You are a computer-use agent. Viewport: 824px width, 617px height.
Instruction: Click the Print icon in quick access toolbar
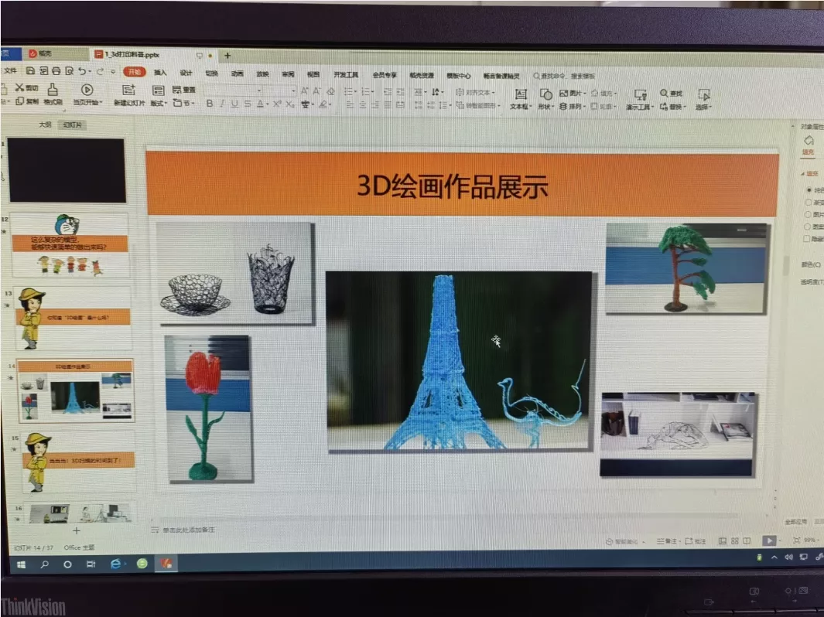tap(56, 70)
